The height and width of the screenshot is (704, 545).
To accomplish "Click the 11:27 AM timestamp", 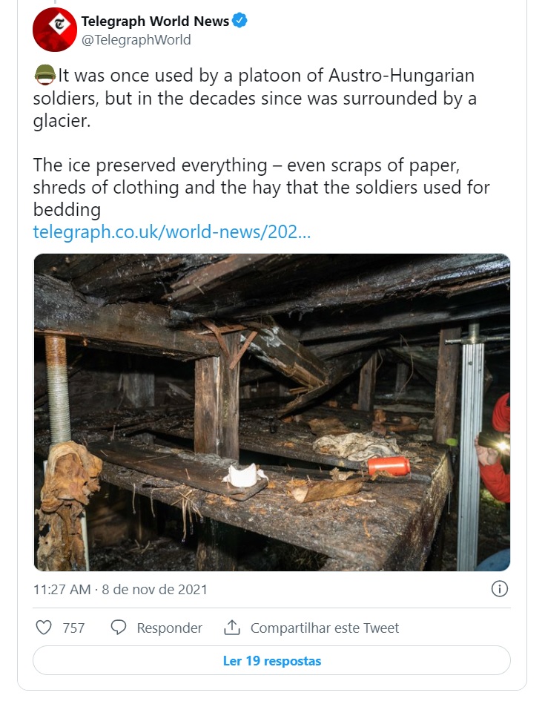I will 62,590.
